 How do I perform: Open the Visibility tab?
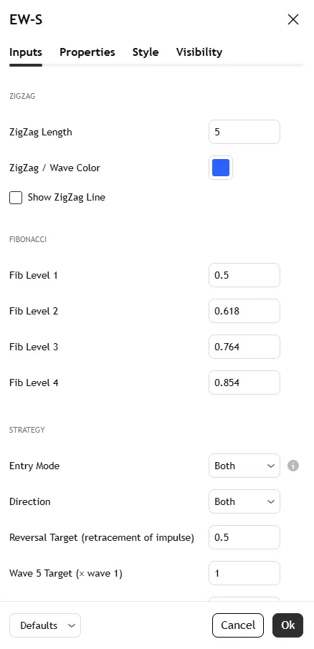(x=199, y=52)
